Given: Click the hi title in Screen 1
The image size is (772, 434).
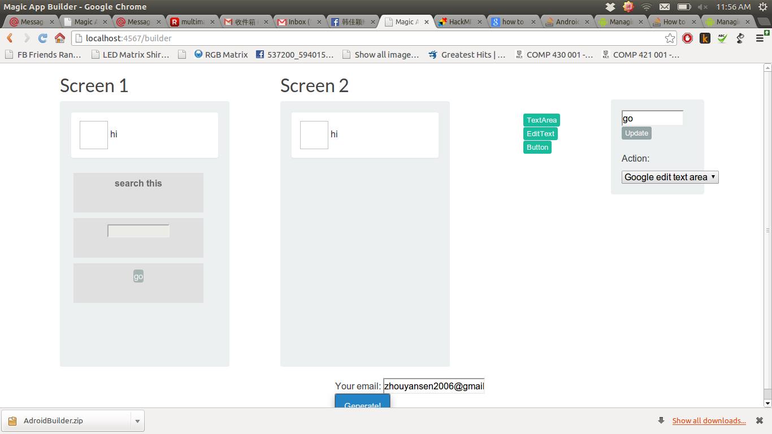Looking at the screenshot, I should (x=114, y=134).
